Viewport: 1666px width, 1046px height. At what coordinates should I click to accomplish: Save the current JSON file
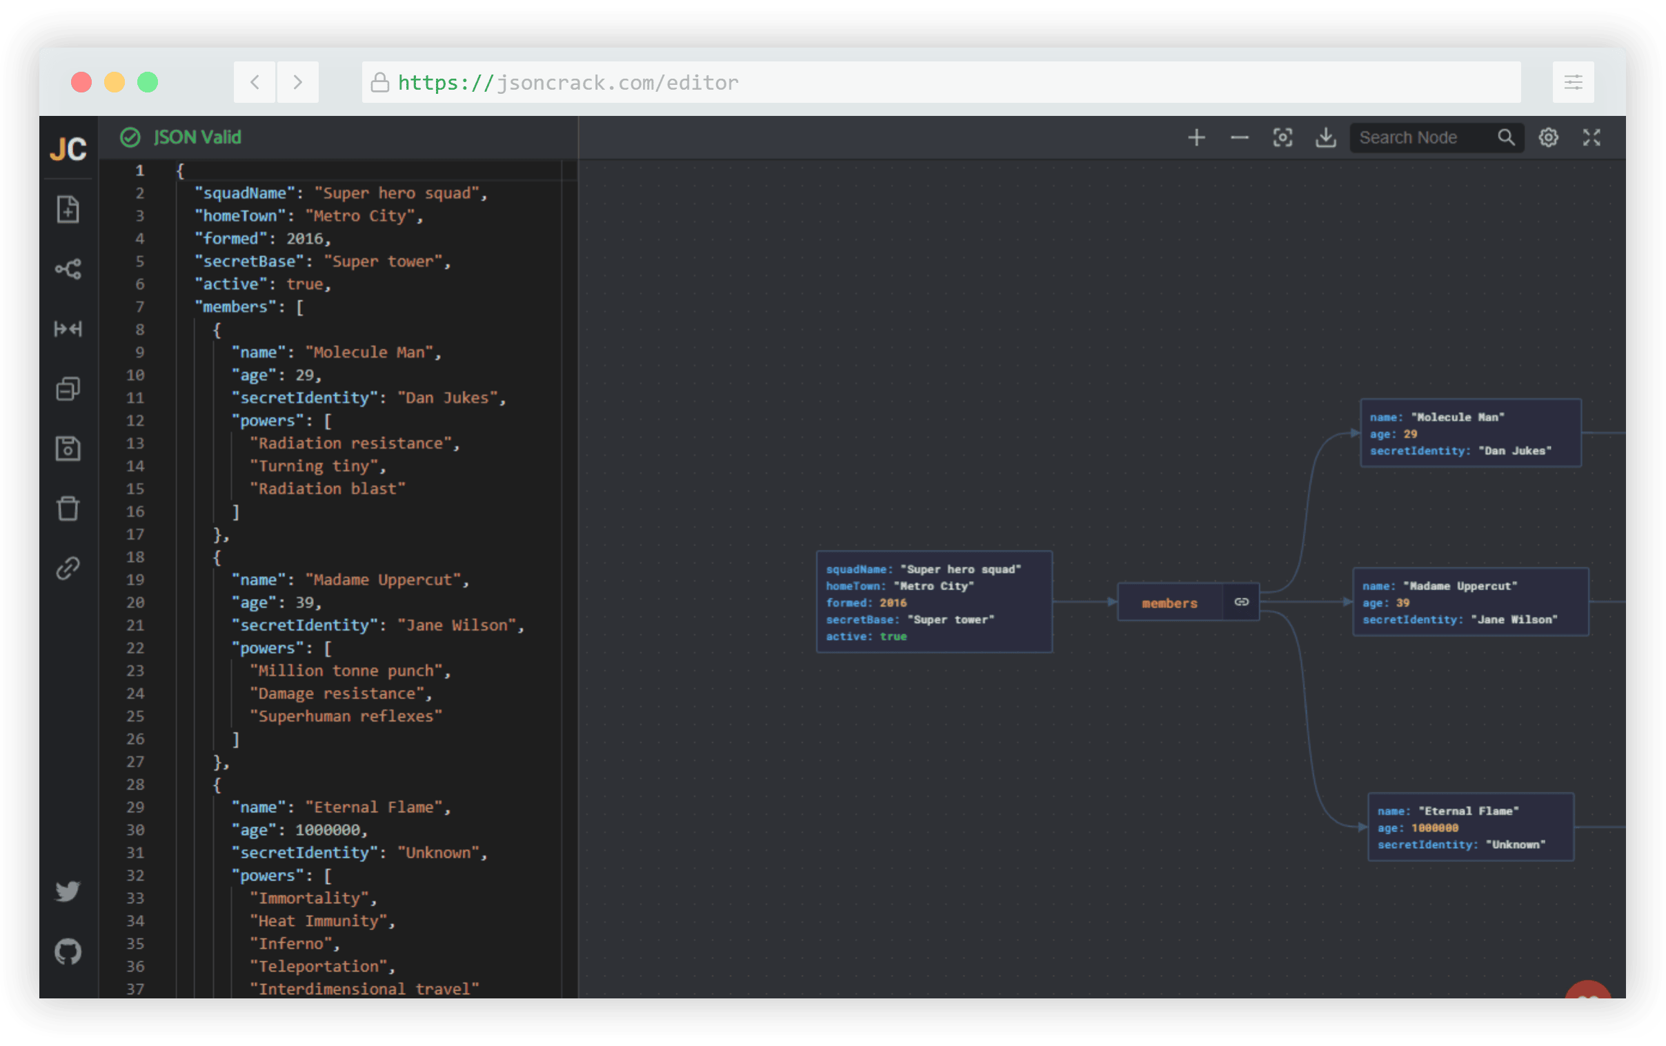point(68,448)
